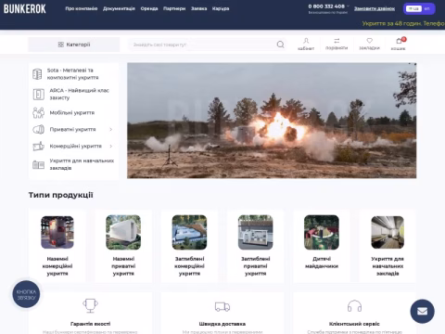Click the Заглиблені приватні укриття label
The image size is (445, 334).
(256, 266)
